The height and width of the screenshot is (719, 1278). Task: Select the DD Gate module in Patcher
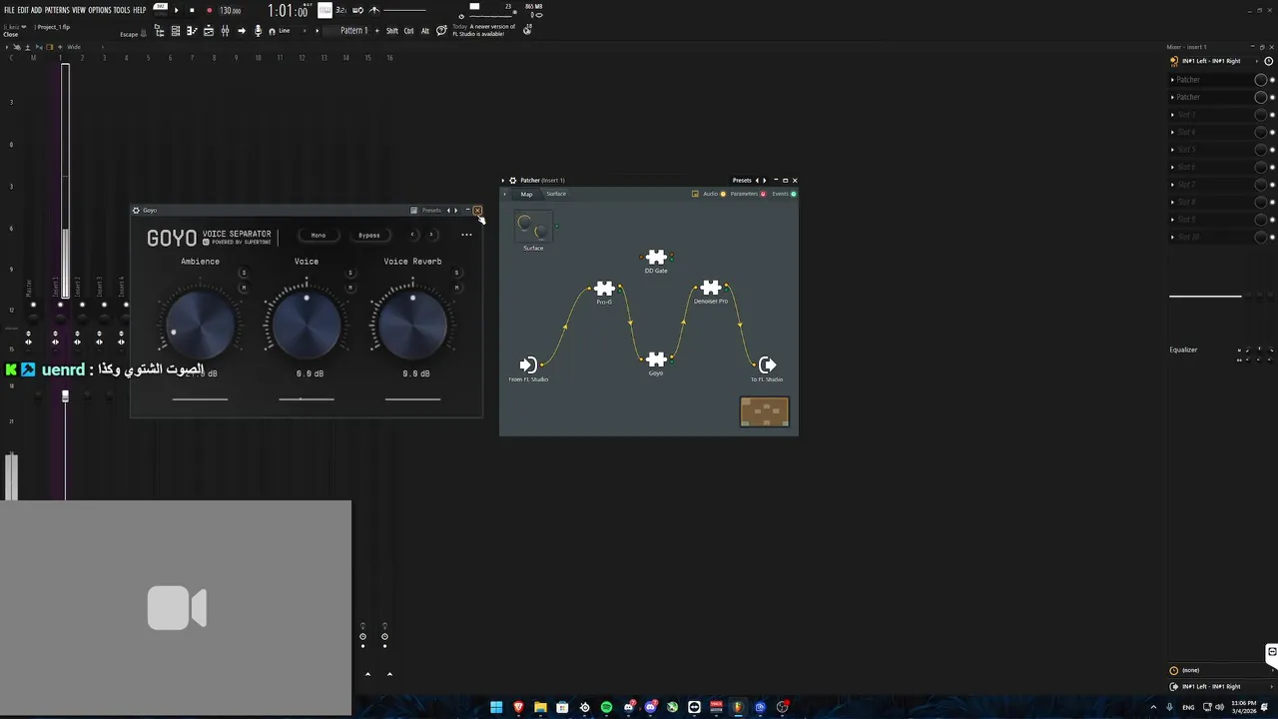656,258
